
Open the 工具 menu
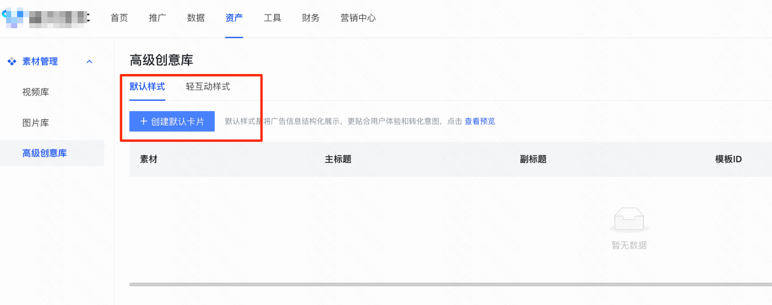(273, 18)
